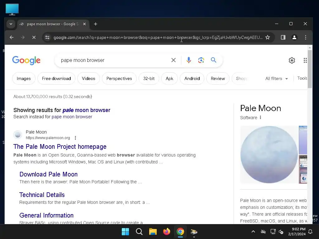
Task: Start voice search with microphone icon
Action: pos(188,60)
